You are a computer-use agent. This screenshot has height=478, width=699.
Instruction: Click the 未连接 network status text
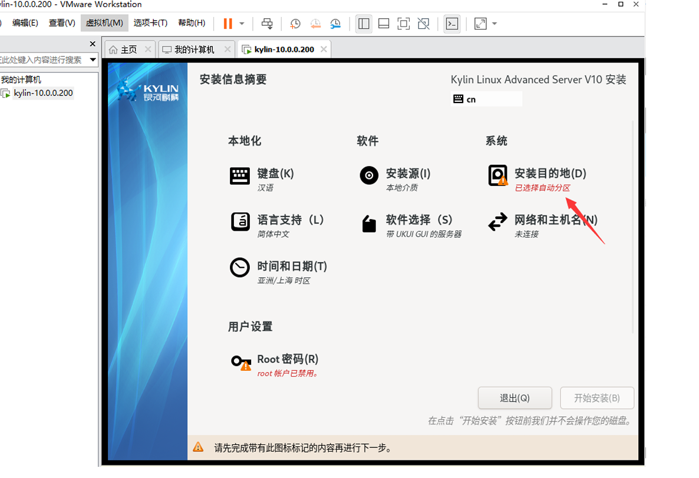point(526,234)
